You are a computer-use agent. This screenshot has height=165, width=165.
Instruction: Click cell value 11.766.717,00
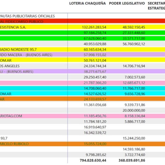[x=134, y=88]
